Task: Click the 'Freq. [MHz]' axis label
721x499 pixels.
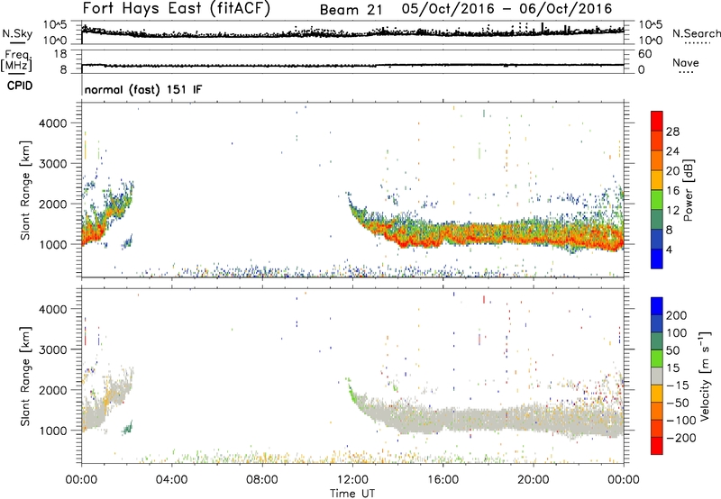Action: click(16, 60)
